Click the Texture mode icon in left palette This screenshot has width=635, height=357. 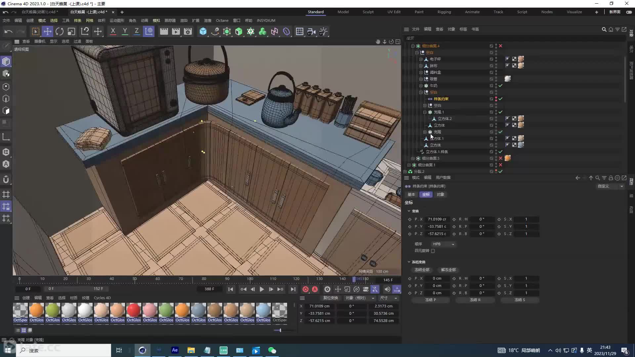click(6, 74)
